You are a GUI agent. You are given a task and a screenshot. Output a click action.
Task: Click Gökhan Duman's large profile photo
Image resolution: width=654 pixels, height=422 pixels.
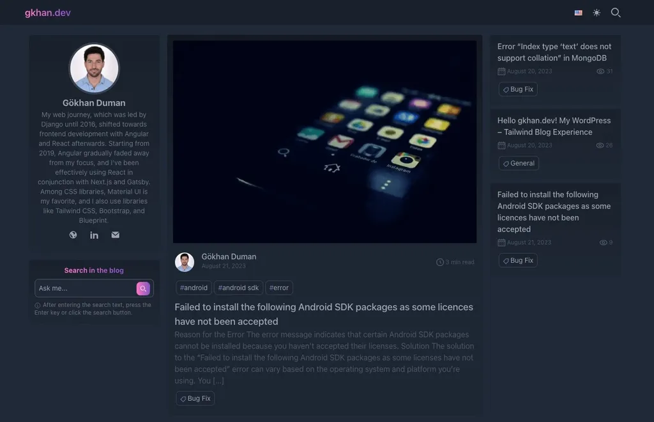[95, 68]
